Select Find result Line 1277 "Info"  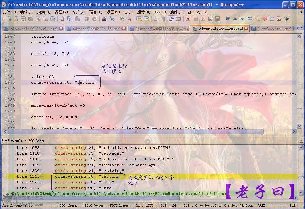click(152, 188)
